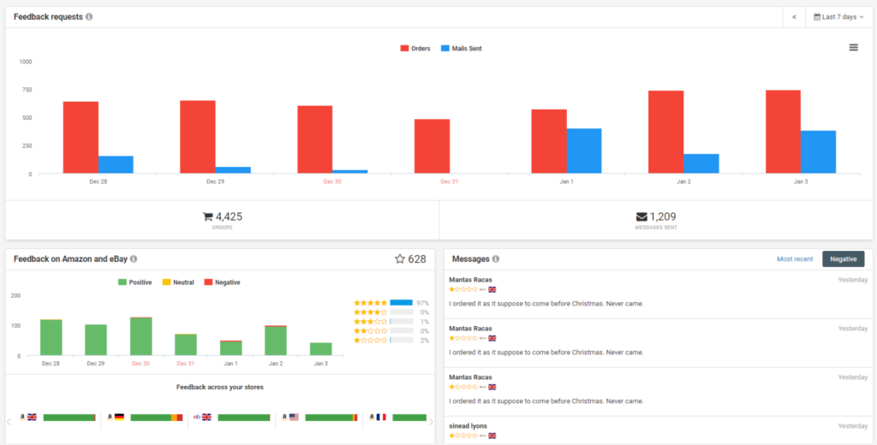This screenshot has height=445, width=877.
Task: Switch to Most recent messages tab
Action: [795, 259]
